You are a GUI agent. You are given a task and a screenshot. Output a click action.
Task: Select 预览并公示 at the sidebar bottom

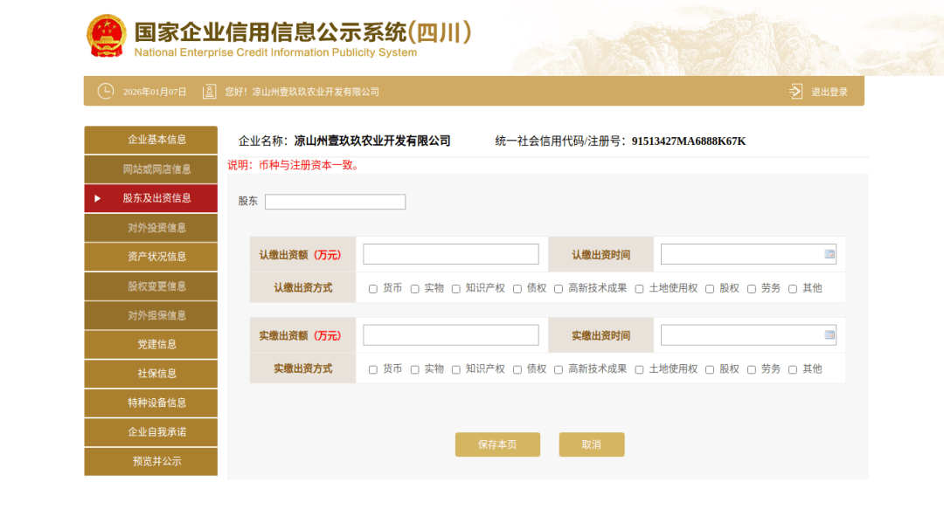[150, 461]
